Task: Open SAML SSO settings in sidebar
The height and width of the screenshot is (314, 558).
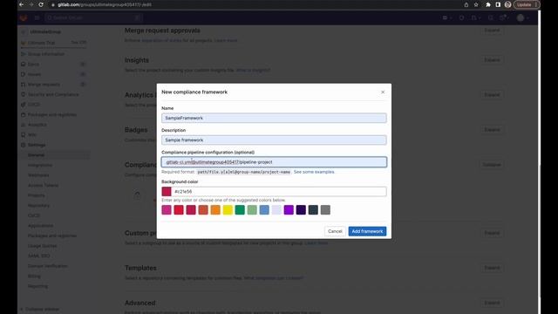Action: [x=38, y=256]
